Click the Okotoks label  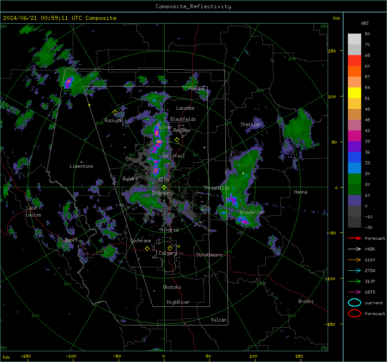[172, 287]
